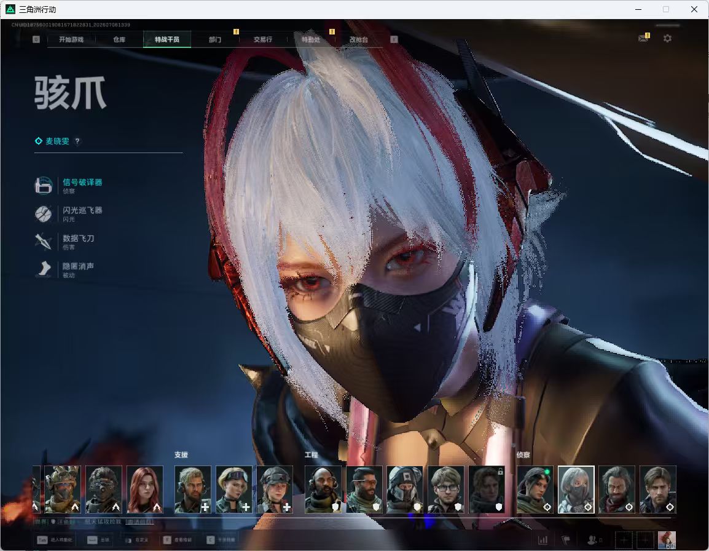Click the 邀请组队 invite link
This screenshot has width=709, height=551.
(139, 522)
